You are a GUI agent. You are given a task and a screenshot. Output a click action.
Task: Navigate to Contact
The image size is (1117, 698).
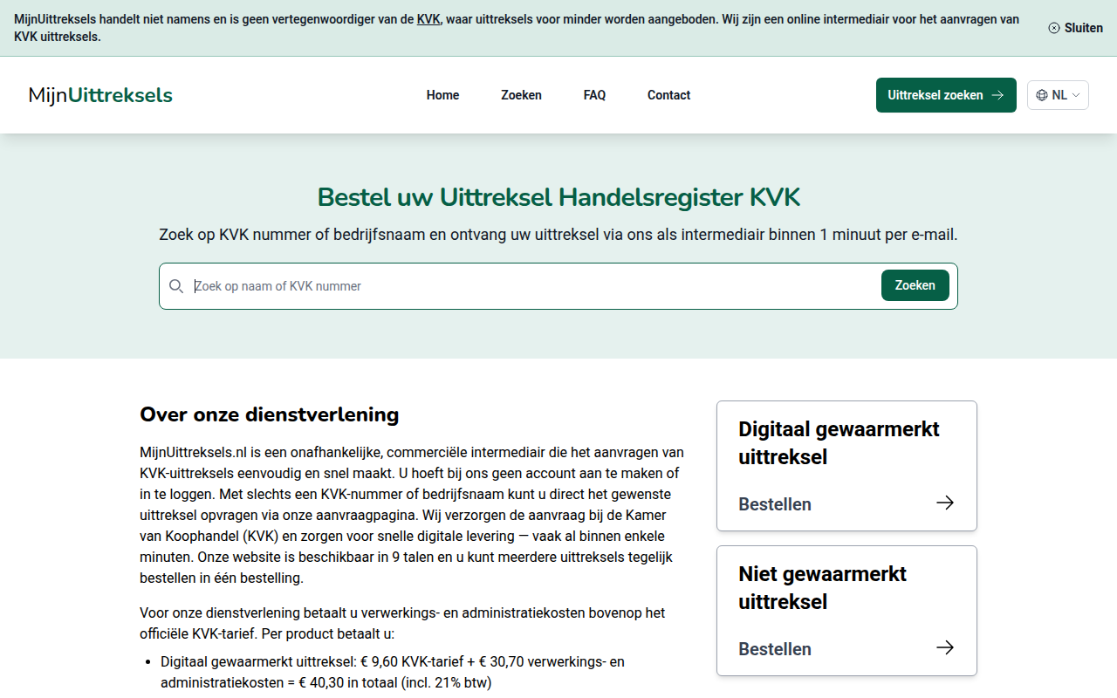(x=668, y=95)
